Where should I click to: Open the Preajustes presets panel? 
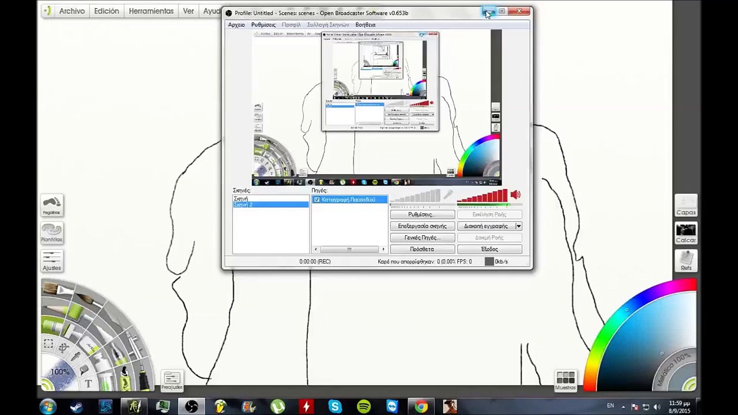pos(172,380)
